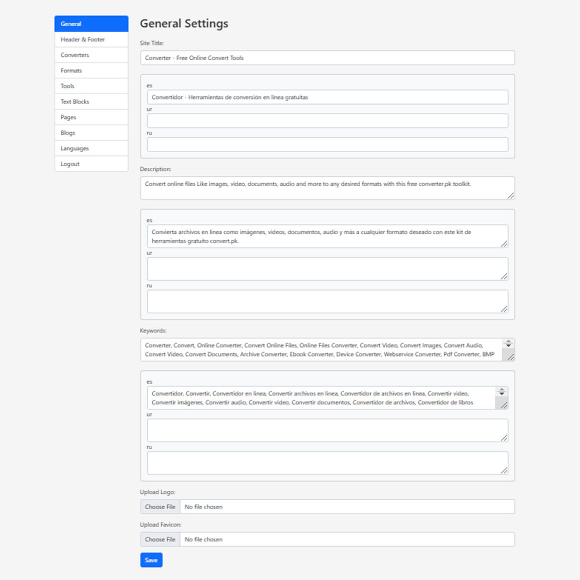Click the Save button
Viewport: 580px width, 580px height.
coord(151,560)
